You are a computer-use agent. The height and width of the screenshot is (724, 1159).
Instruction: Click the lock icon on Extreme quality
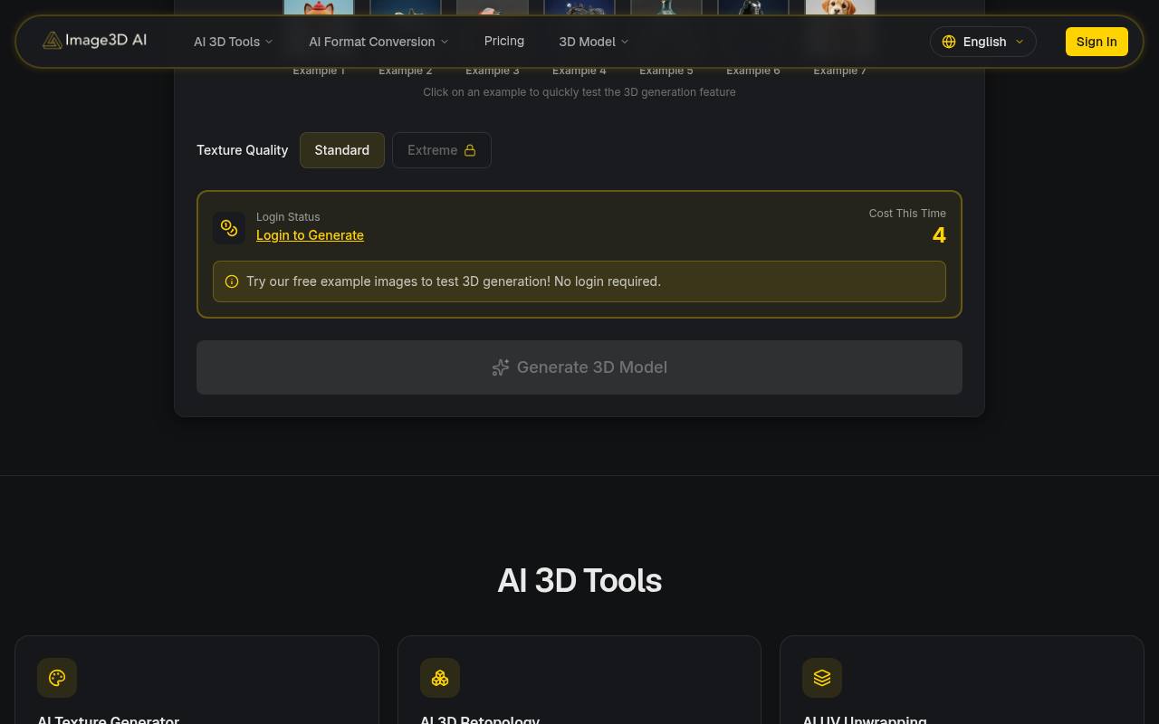click(x=470, y=150)
